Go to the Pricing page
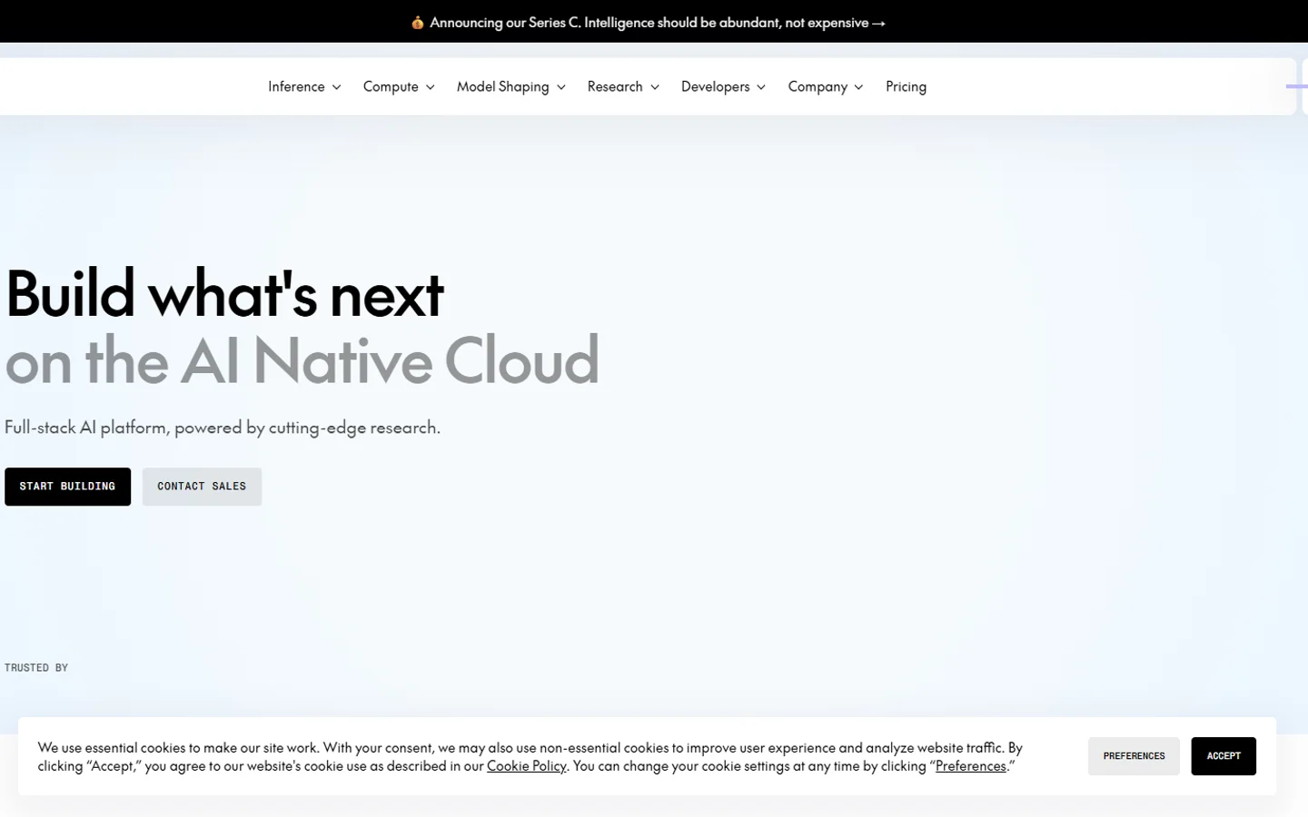Screen dimensions: 1308x817 [x=906, y=86]
